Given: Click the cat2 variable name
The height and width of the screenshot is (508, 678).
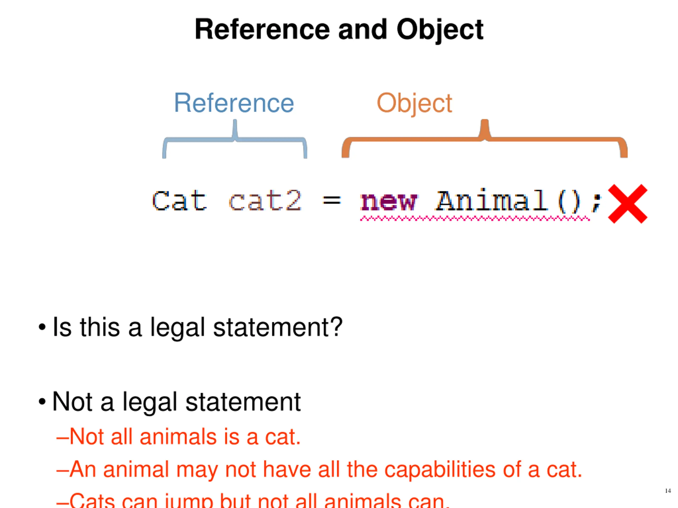Looking at the screenshot, I should coord(265,201).
